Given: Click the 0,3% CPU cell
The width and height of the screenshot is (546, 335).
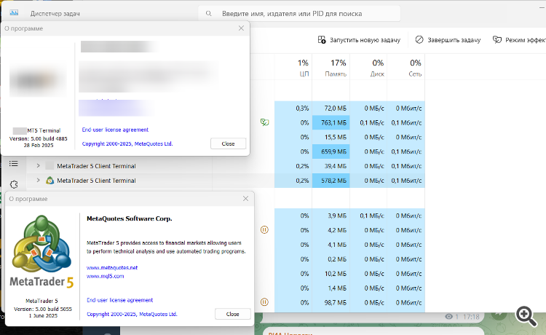Looking at the screenshot, I should (x=293, y=109).
